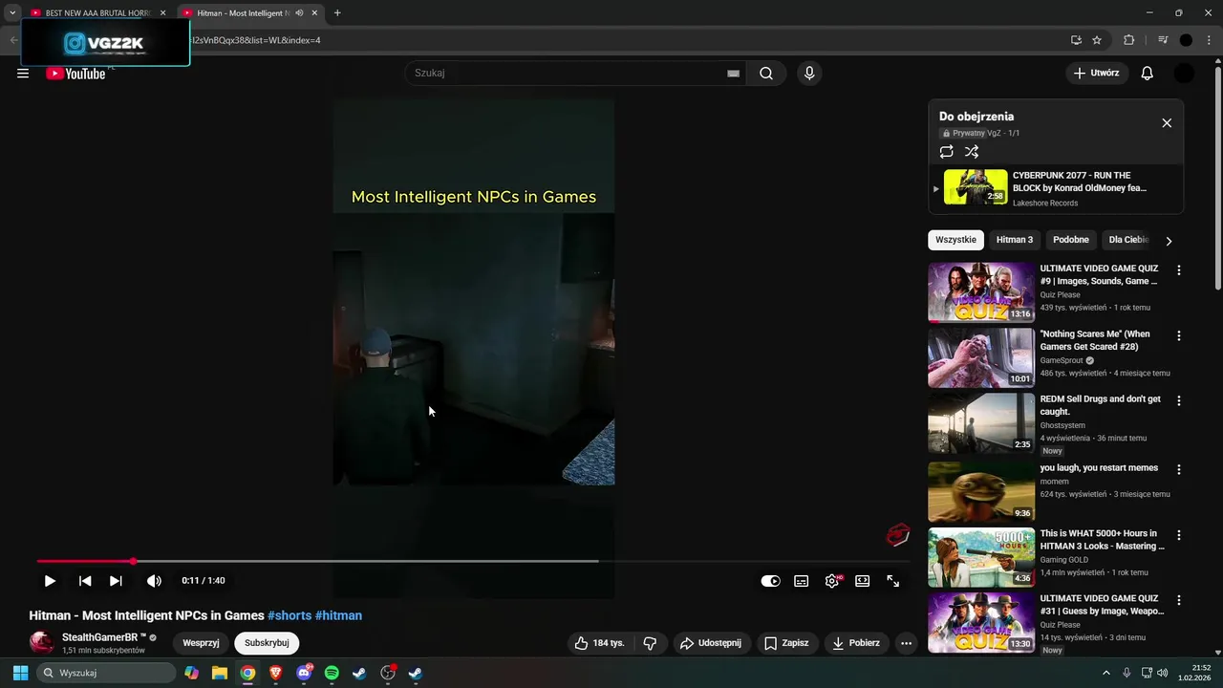1223x688 pixels.
Task: Skip to the previous video
Action: click(x=85, y=581)
